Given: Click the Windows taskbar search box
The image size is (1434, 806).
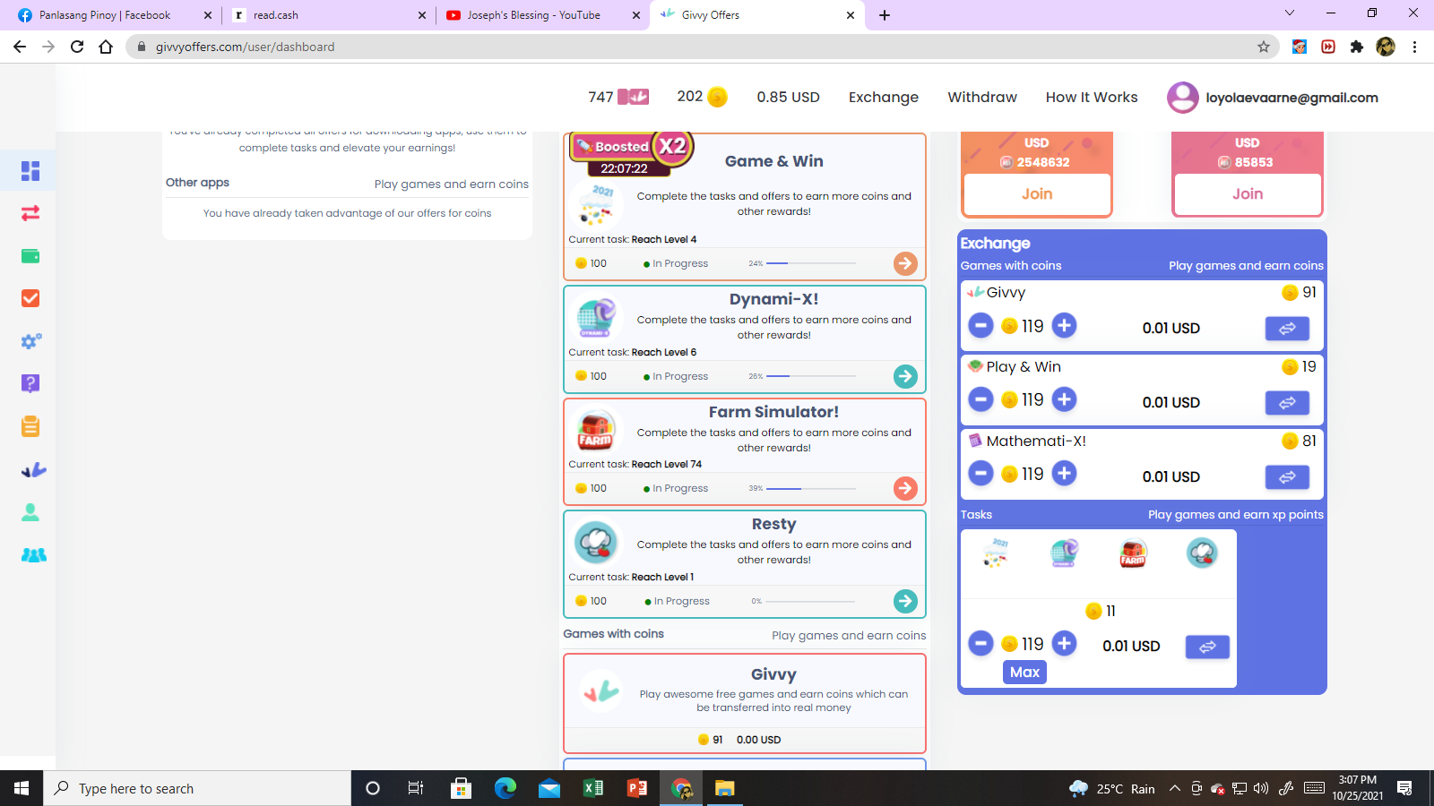Looking at the screenshot, I should click(197, 788).
